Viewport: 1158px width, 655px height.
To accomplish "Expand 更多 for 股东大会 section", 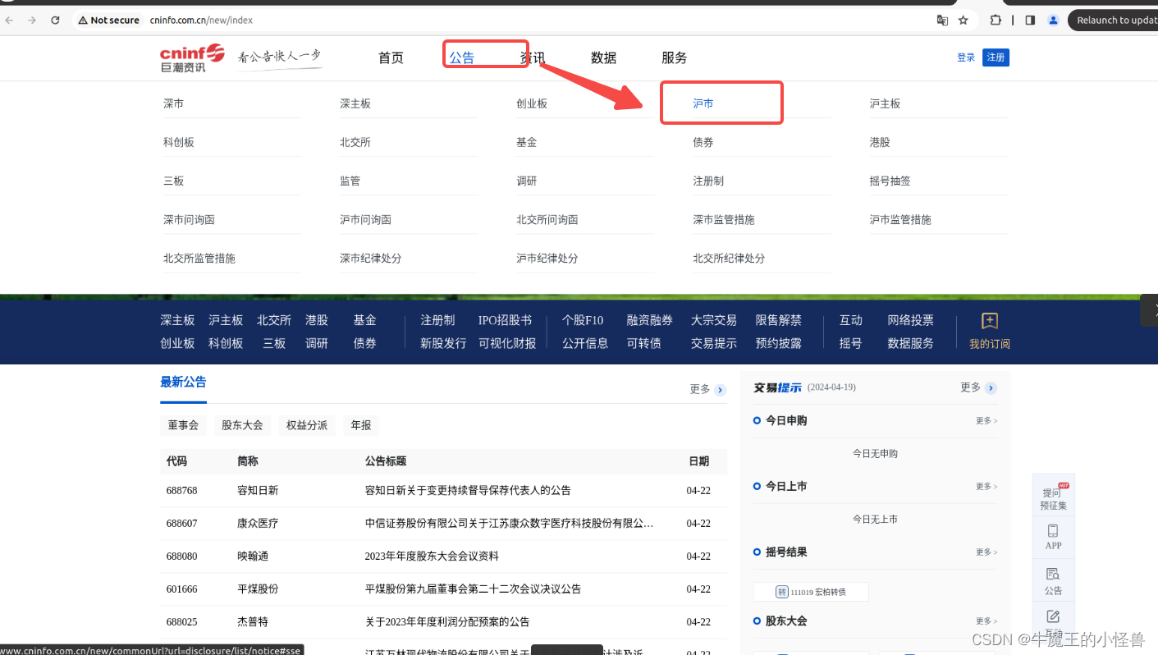I will pyautogui.click(x=986, y=621).
